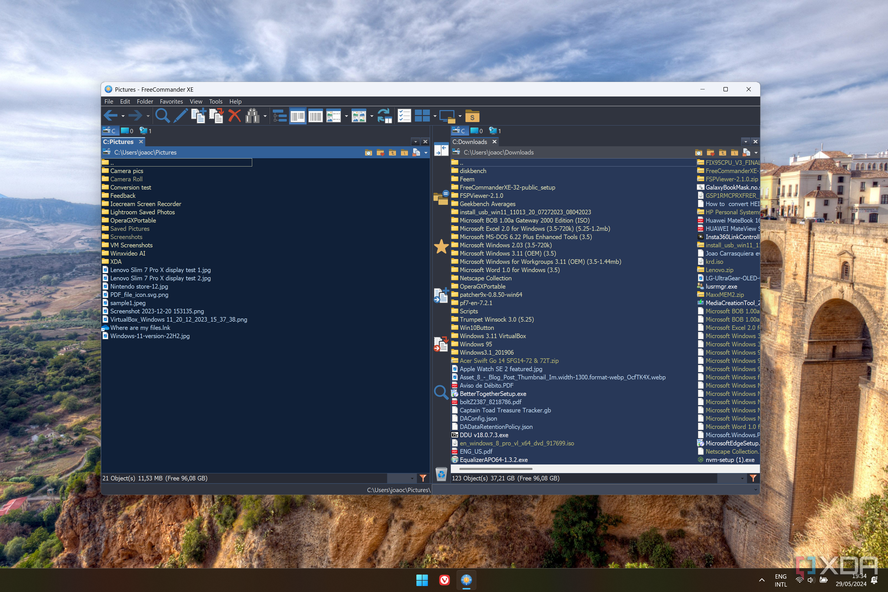888x592 pixels.
Task: Open Back button history dropdown arrow
Action: (123, 116)
